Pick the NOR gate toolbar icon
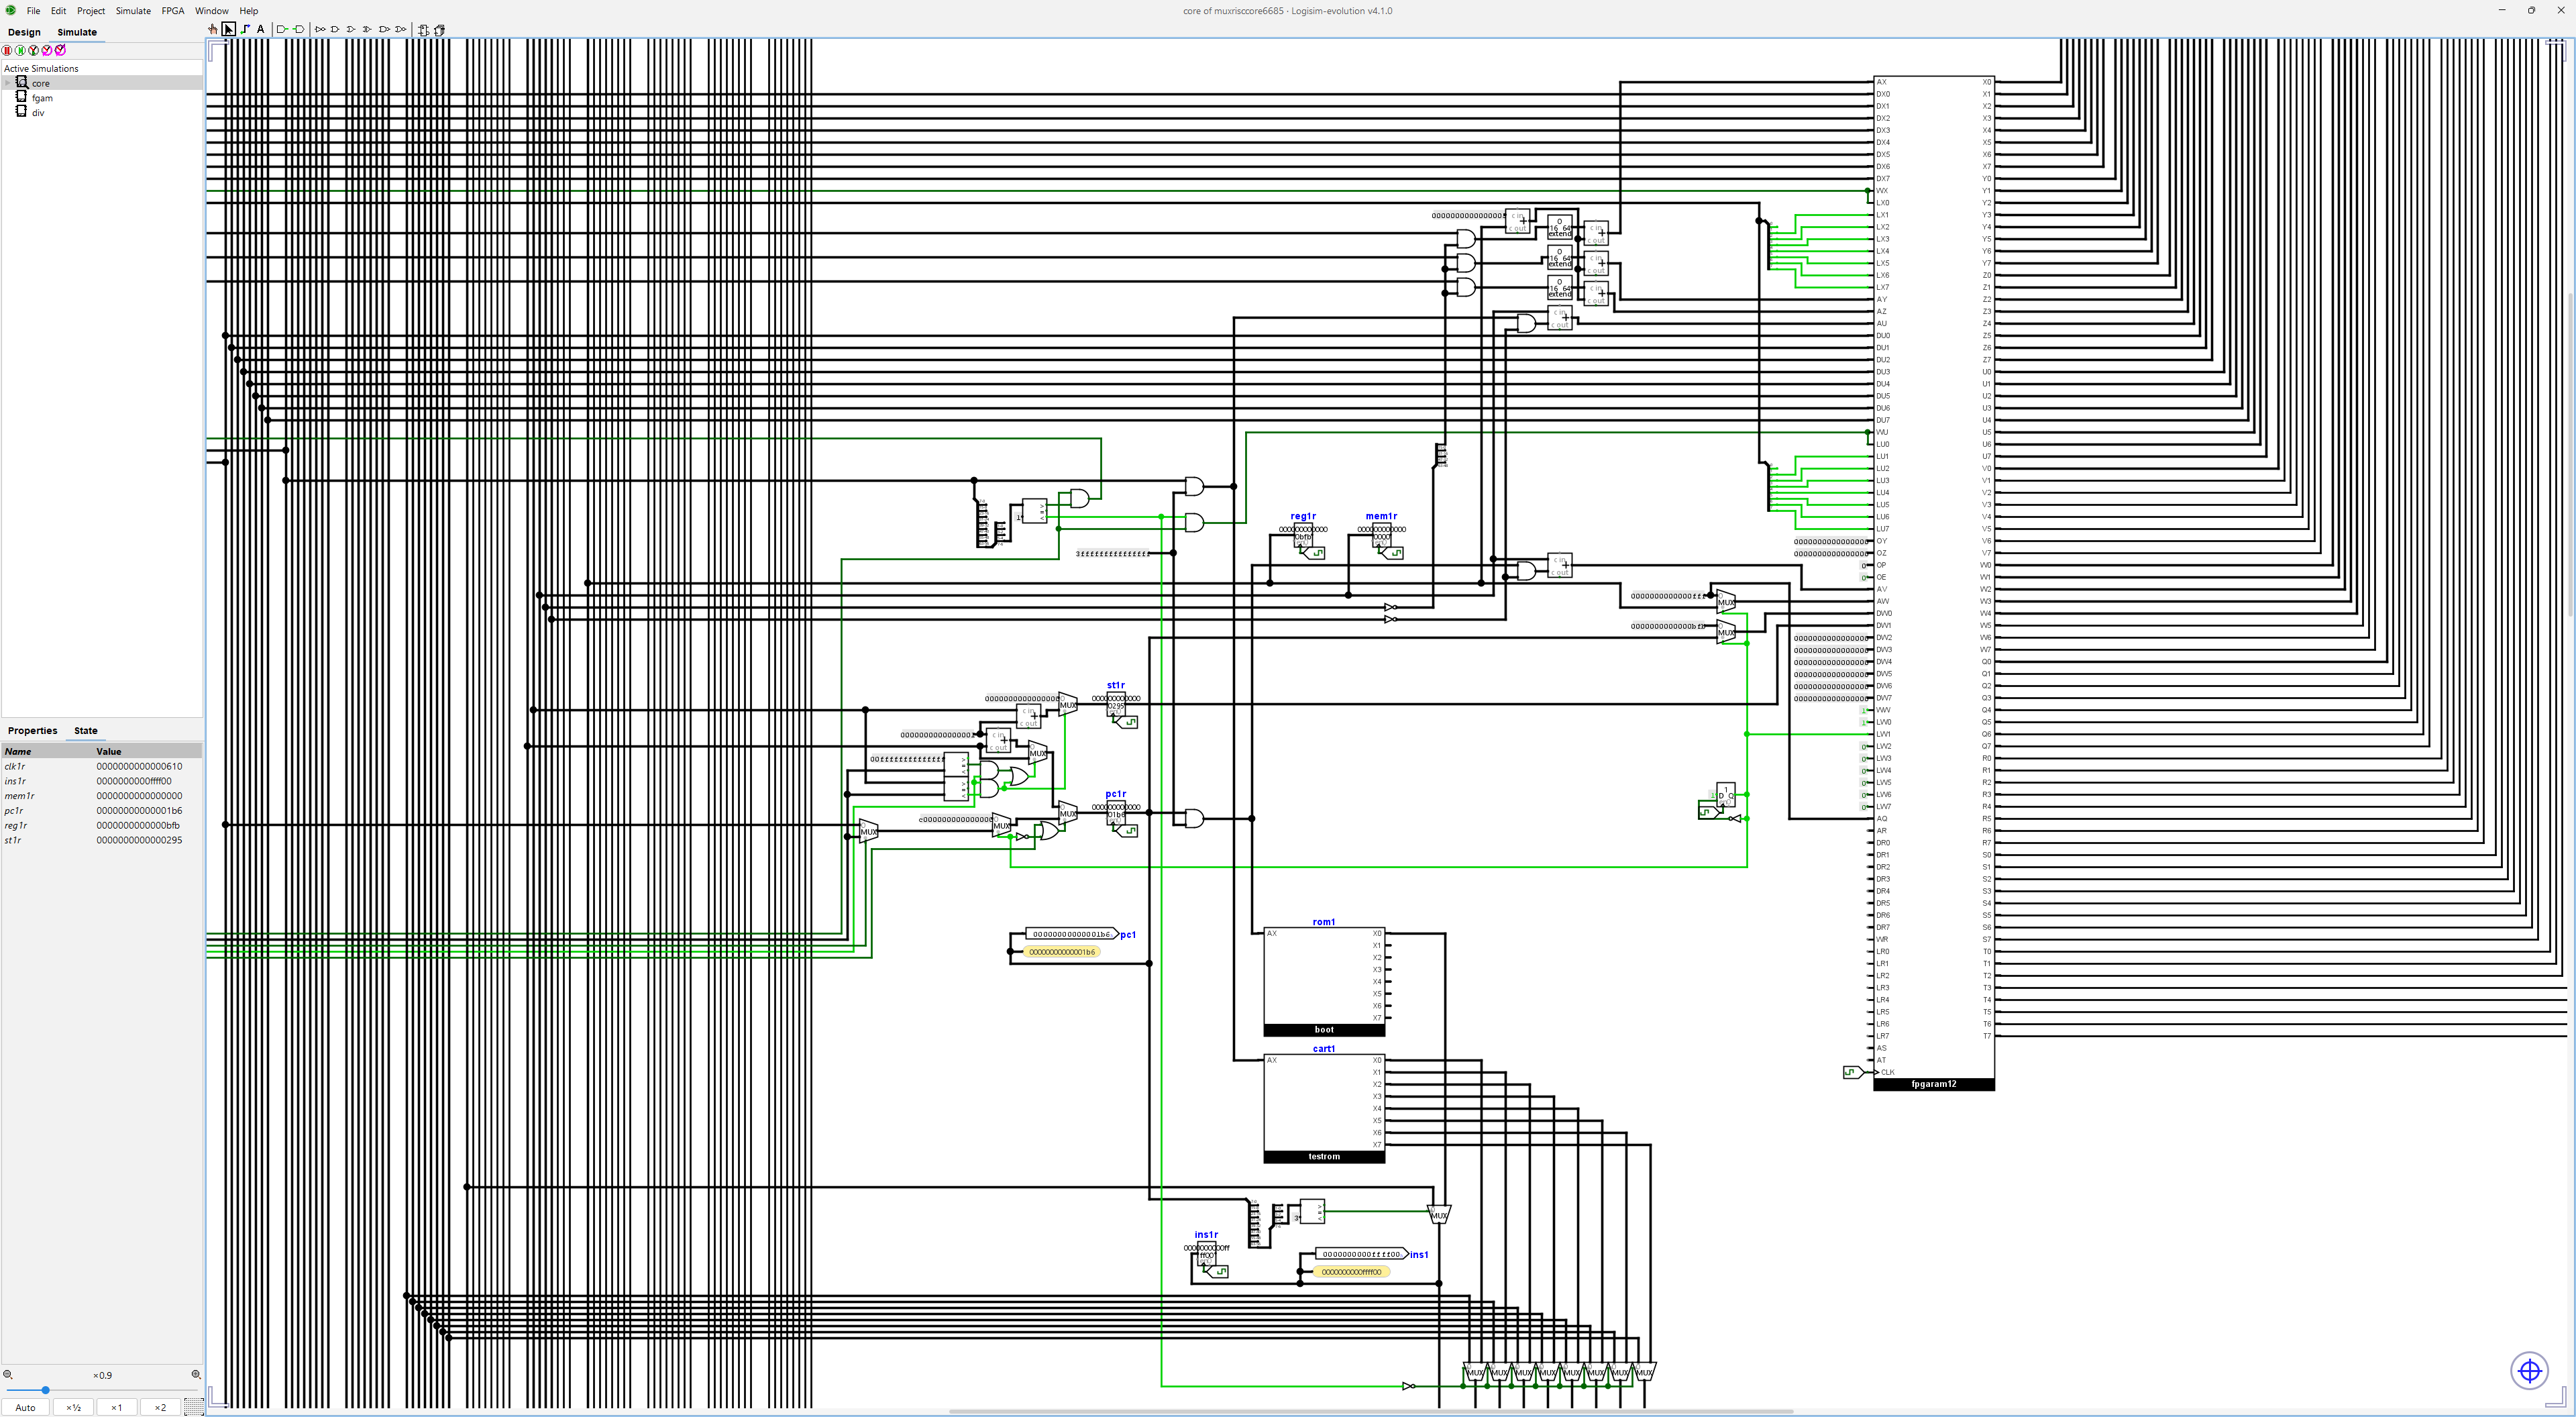Image resolution: width=2576 pixels, height=1417 pixels. coord(401,30)
